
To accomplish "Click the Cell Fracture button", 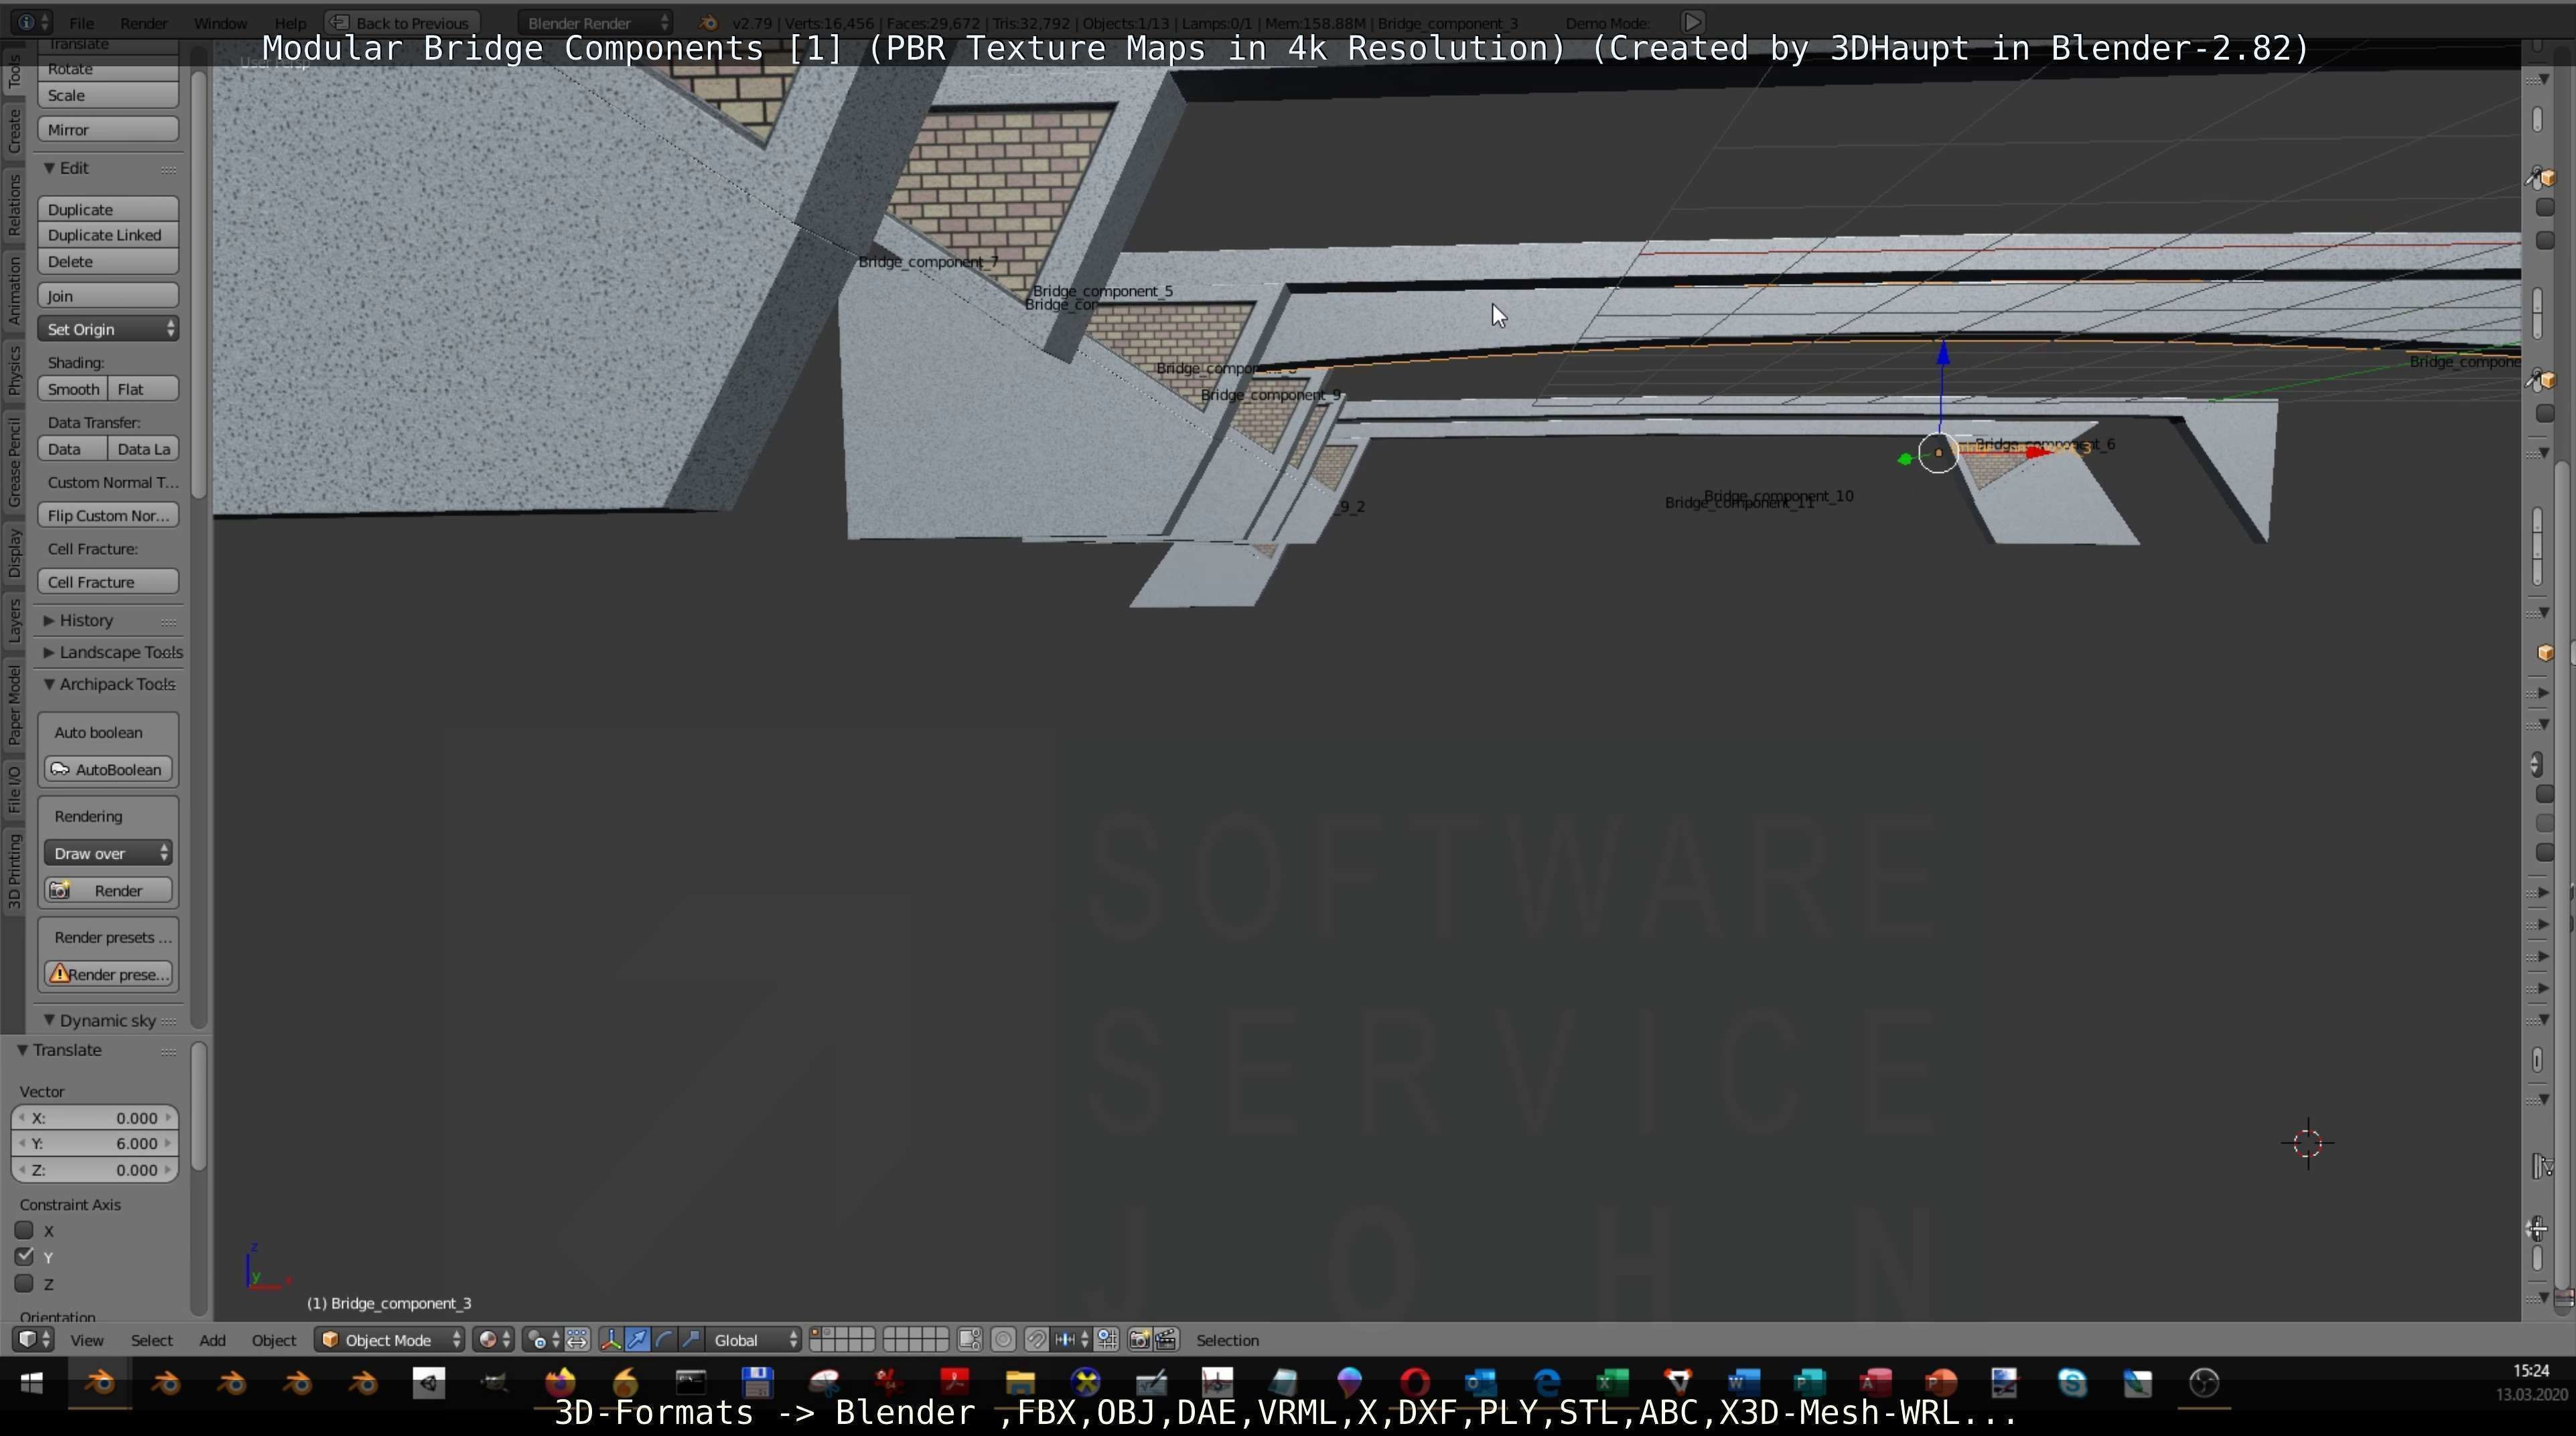I will [x=108, y=582].
